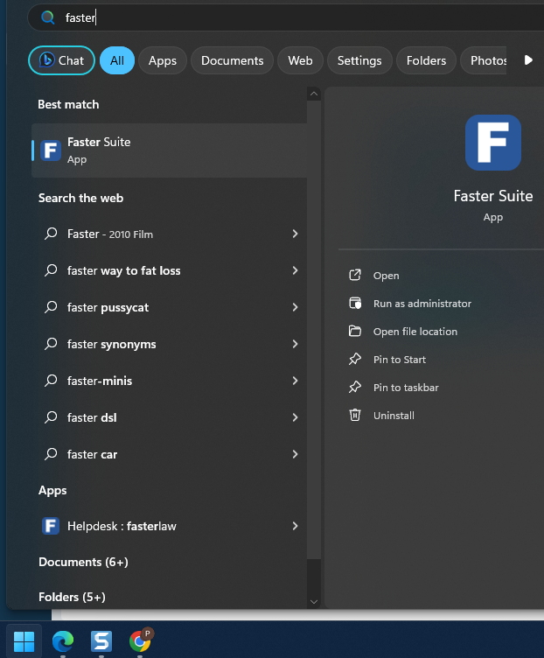Switch to Folders filter tab
Screen dimensions: 544x658
point(426,60)
